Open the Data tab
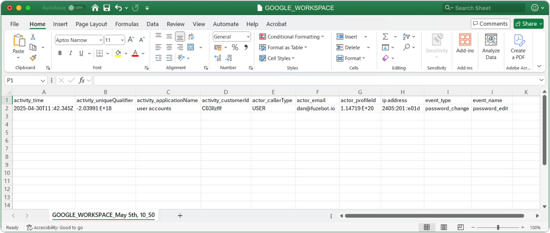 [x=153, y=24]
